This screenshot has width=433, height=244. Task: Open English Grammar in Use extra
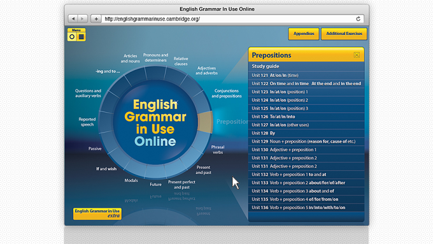(x=97, y=213)
